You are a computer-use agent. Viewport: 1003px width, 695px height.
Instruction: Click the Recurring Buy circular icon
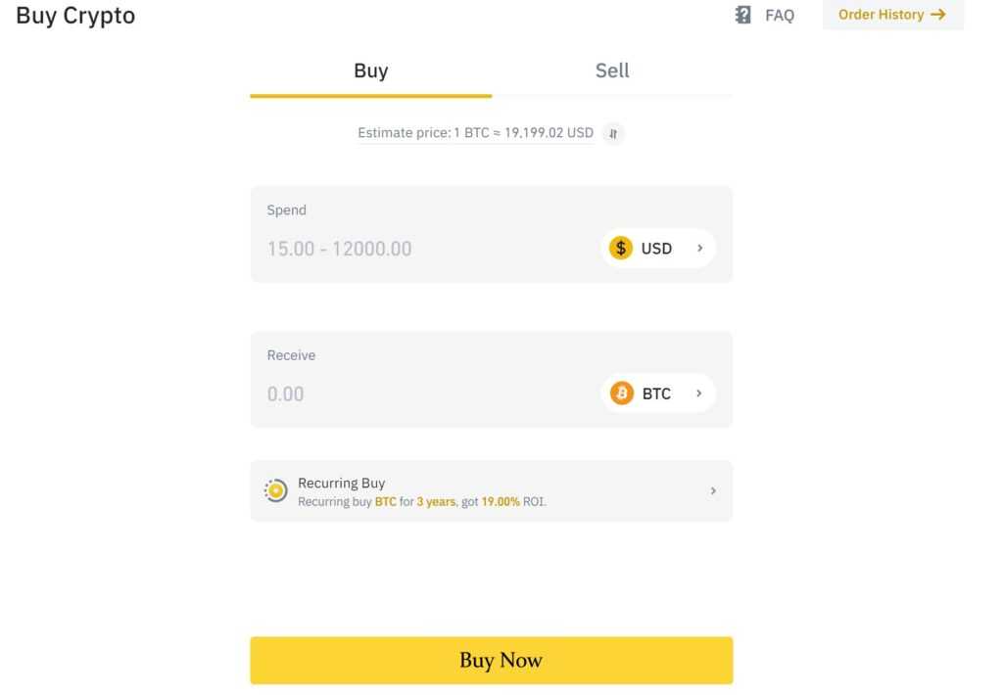275,489
